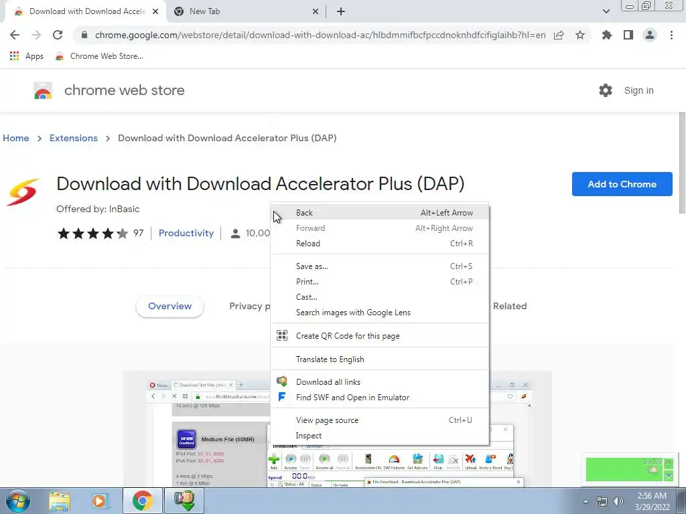Reload the page with toolbar refresh icon
Image resolution: width=686 pixels, height=514 pixels.
pyautogui.click(x=58, y=35)
